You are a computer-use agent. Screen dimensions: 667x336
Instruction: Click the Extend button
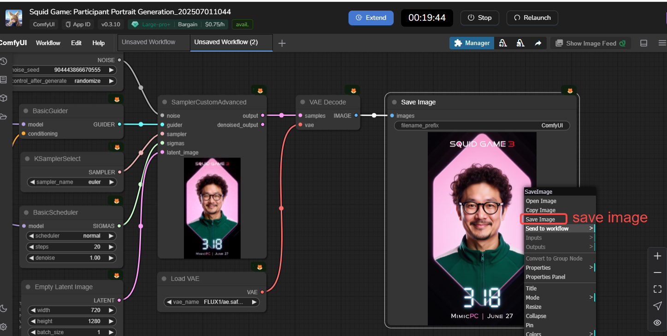(x=371, y=17)
